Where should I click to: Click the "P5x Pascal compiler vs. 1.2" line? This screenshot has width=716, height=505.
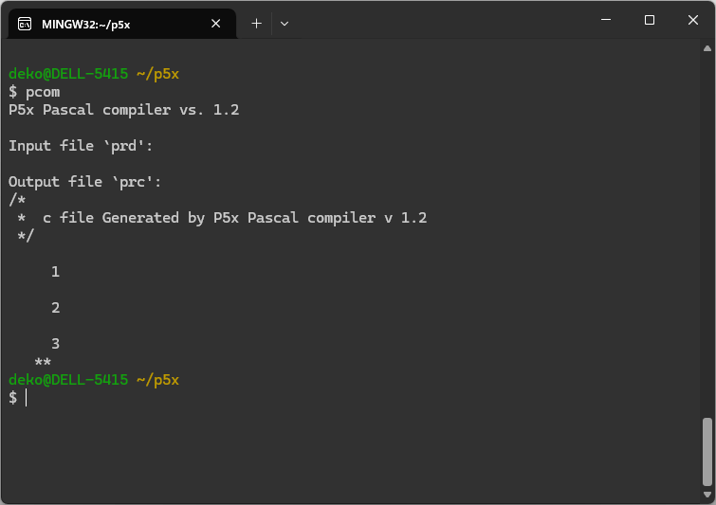[123, 110]
